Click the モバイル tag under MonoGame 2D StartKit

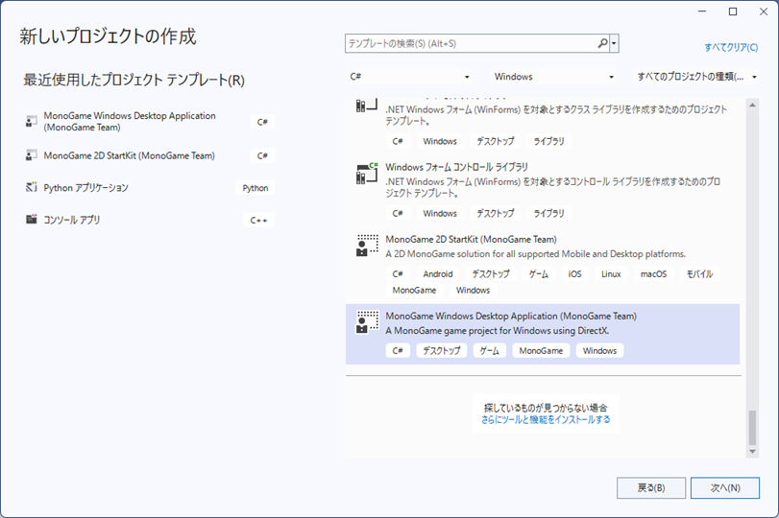[699, 274]
